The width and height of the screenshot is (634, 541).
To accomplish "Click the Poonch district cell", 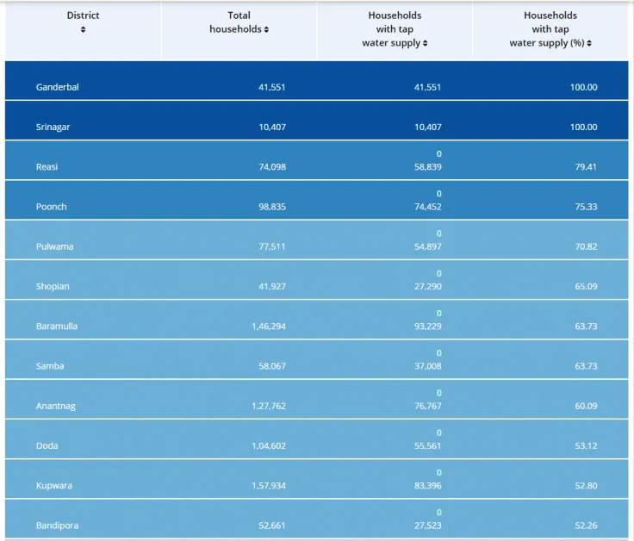I will tap(51, 207).
